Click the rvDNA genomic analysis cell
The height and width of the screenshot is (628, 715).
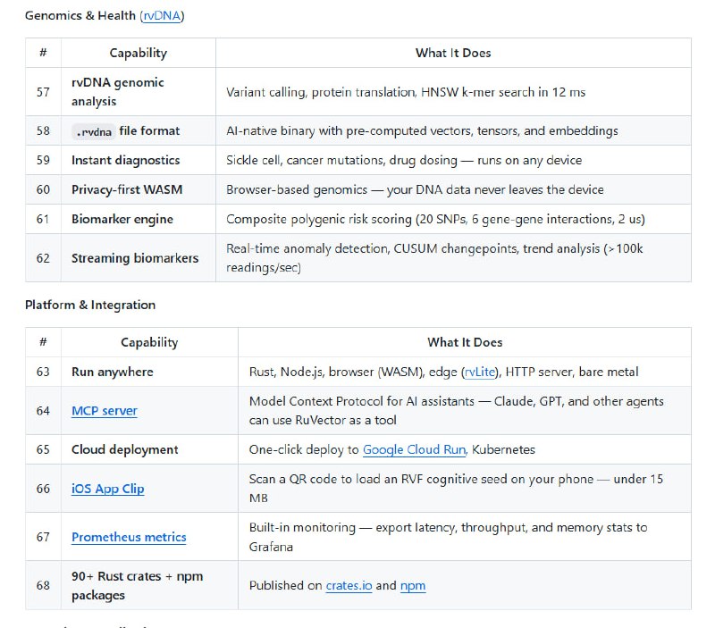[x=118, y=91]
